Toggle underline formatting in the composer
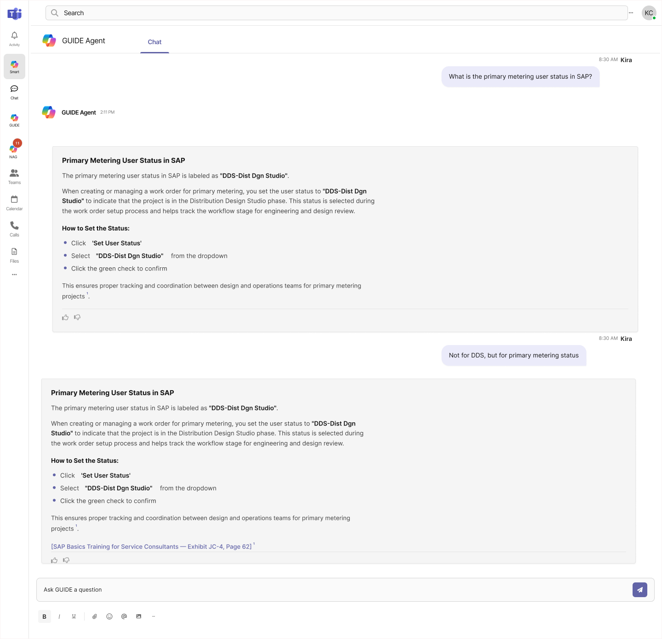The width and height of the screenshot is (662, 639). pyautogui.click(x=74, y=616)
